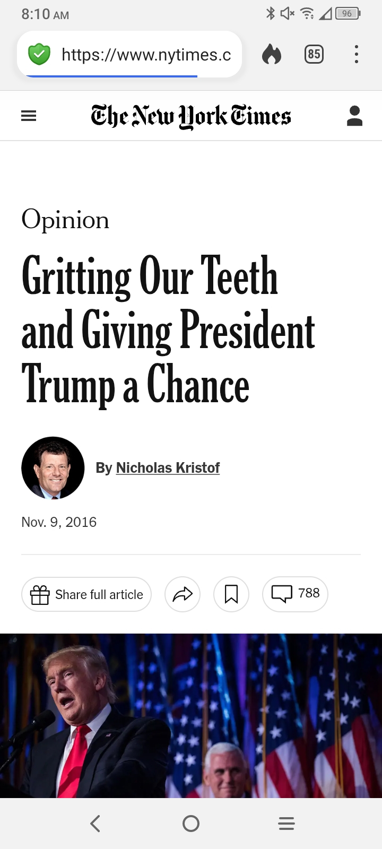Screen dimensions: 382x849
Task: Open the browser three-dot overflow menu
Action: [x=356, y=54]
